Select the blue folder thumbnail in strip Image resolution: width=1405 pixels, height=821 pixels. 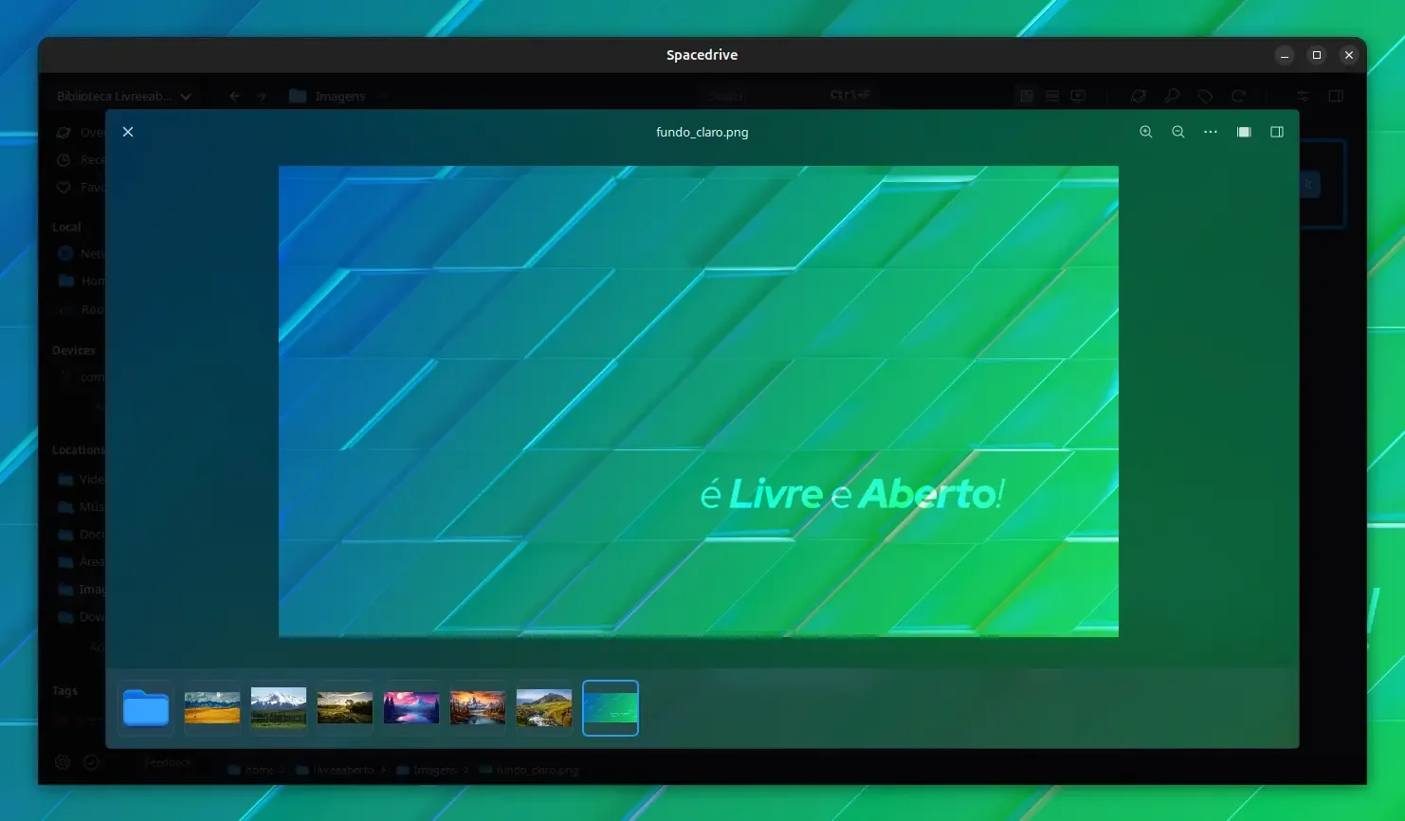pos(146,708)
